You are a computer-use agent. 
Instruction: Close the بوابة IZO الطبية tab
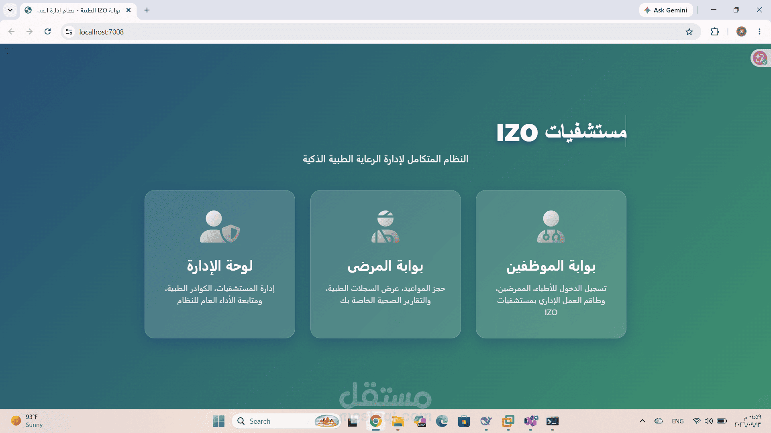(128, 10)
